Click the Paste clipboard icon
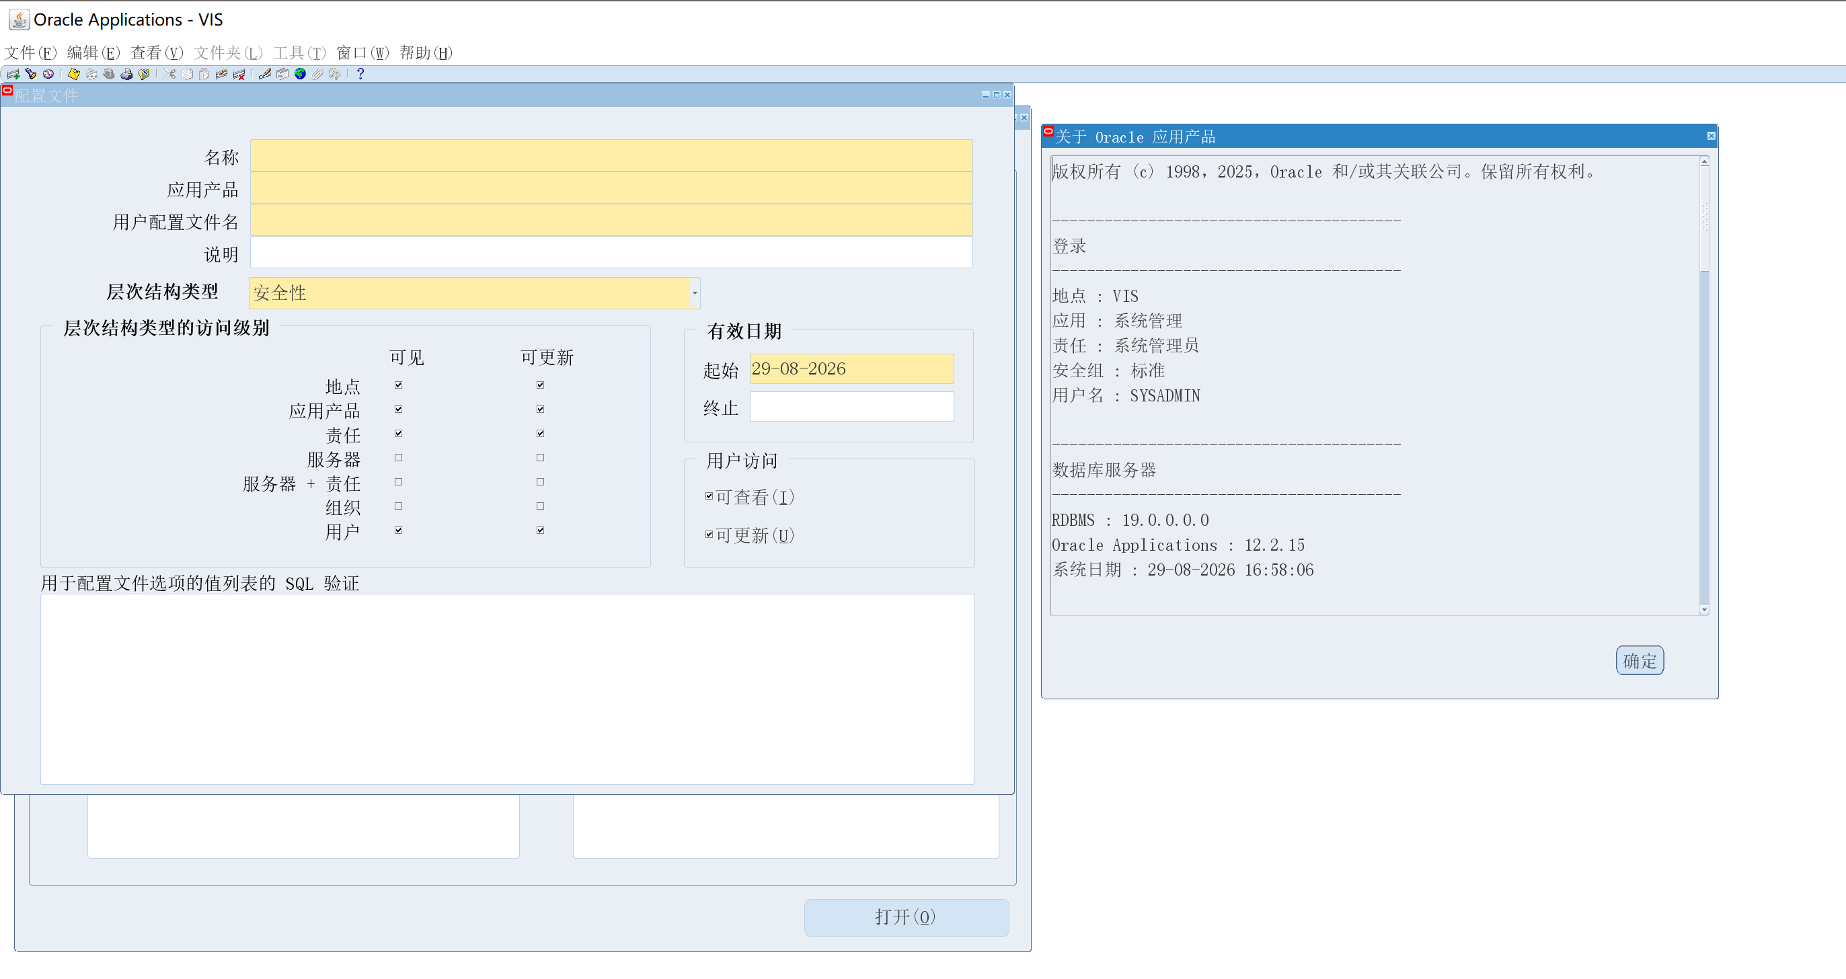 [x=204, y=74]
